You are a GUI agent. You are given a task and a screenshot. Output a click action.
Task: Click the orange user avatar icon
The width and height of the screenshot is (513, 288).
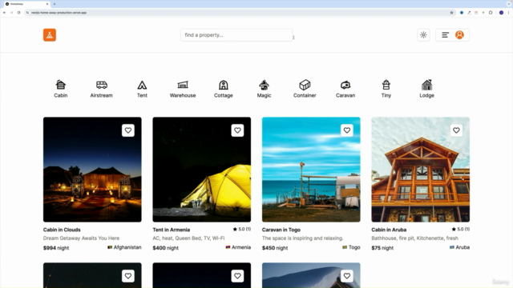pos(459,35)
